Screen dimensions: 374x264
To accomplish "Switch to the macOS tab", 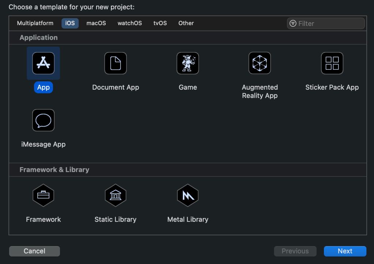I will click(96, 23).
